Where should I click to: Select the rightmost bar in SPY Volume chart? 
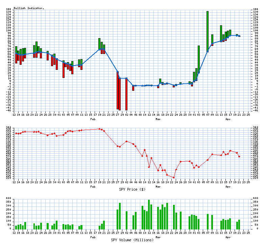click(239, 224)
